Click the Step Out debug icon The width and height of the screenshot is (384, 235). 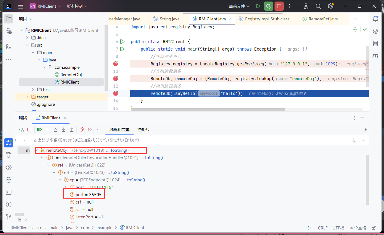point(72,130)
